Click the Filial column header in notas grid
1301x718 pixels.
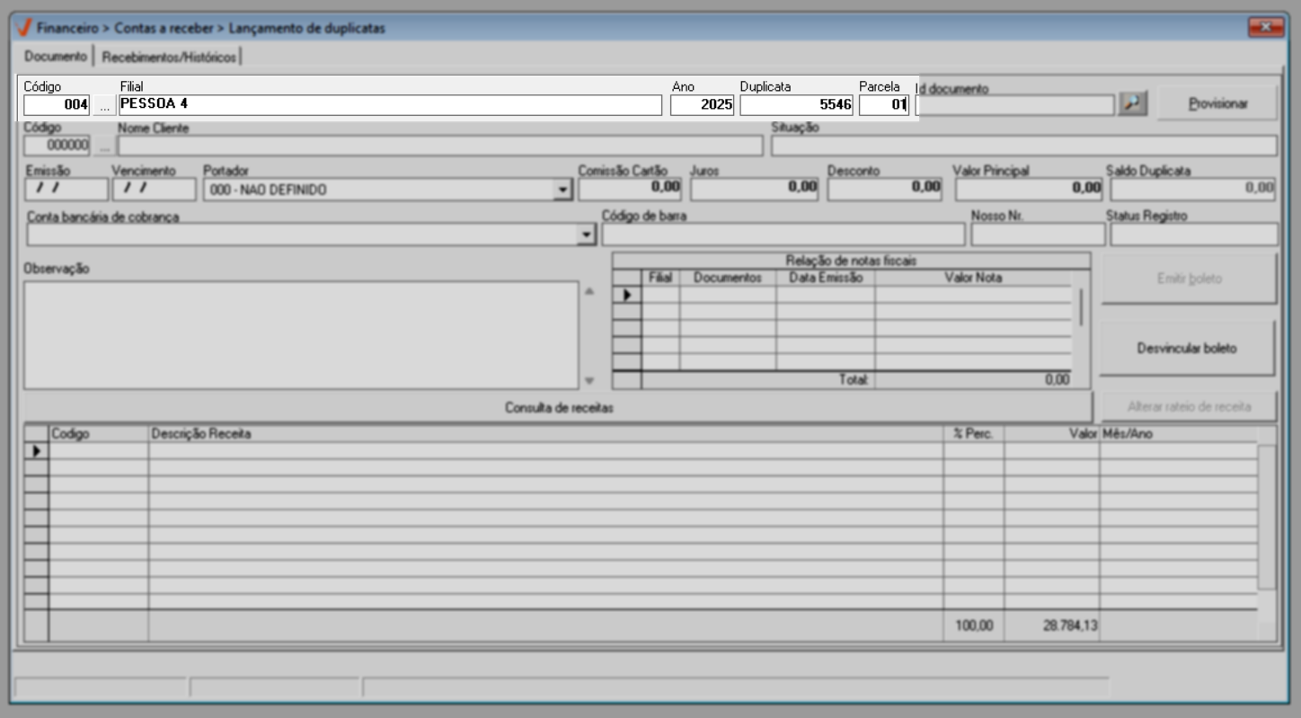coord(660,278)
